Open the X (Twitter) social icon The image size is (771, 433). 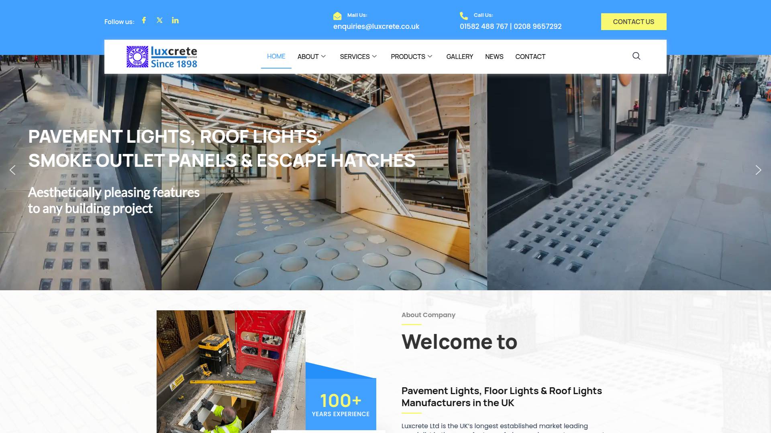click(159, 20)
